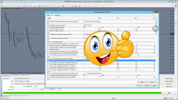This screenshot has height=100, width=178.
Task: Click the green testing progress bar
Action: [x=82, y=93]
